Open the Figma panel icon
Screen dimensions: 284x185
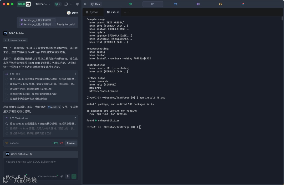(243, 4)
